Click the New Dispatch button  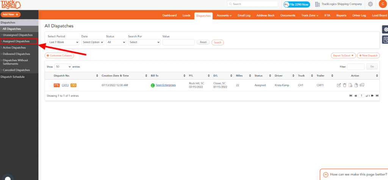point(368,56)
